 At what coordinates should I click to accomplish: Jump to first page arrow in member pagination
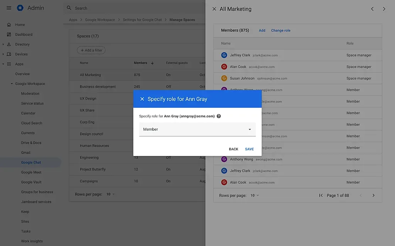321,195
